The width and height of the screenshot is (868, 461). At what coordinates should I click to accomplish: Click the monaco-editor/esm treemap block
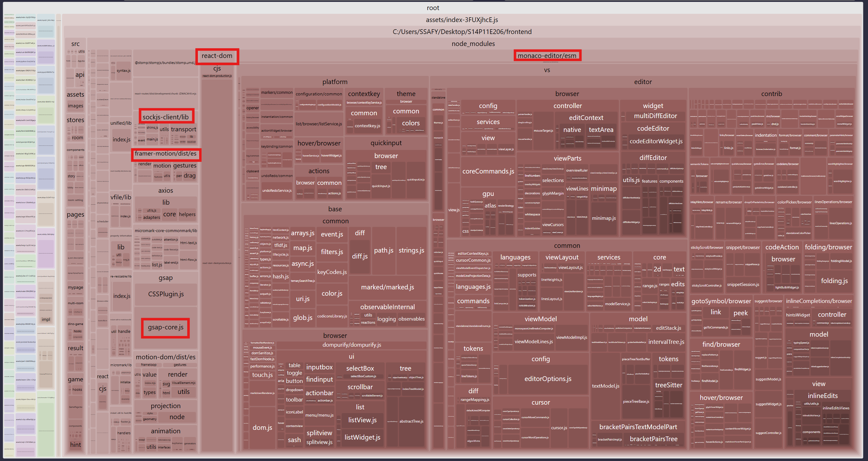point(547,55)
